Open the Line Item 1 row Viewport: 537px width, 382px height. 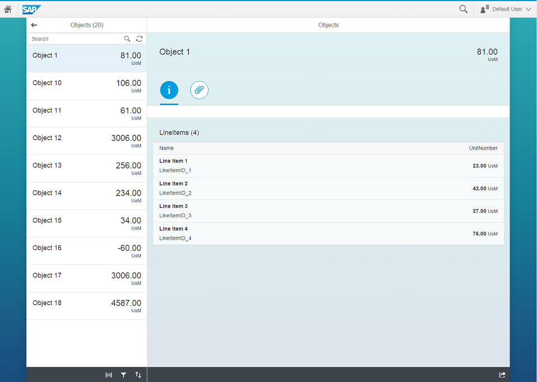tap(328, 166)
